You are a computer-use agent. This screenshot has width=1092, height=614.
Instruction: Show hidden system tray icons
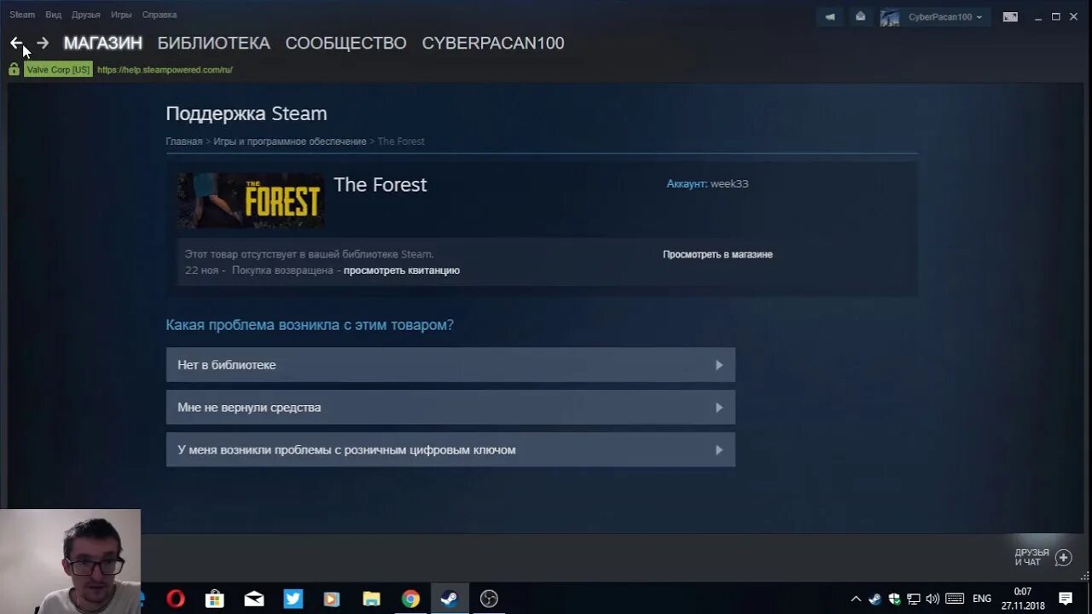coord(856,599)
